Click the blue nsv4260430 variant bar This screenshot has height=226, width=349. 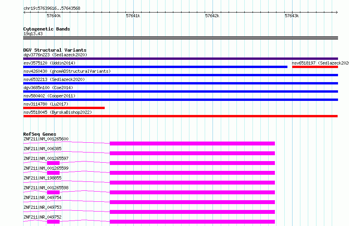(180, 75)
